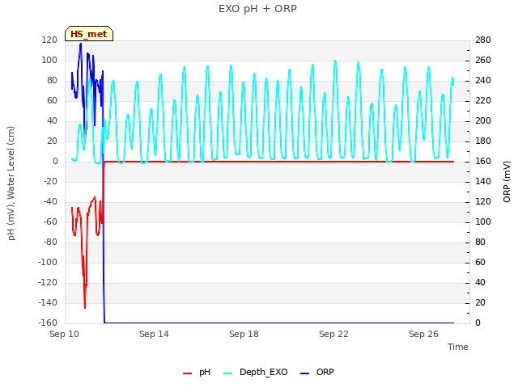518x388 pixels.
Task: Click the Sep 14 x-axis label
Action: pos(154,334)
